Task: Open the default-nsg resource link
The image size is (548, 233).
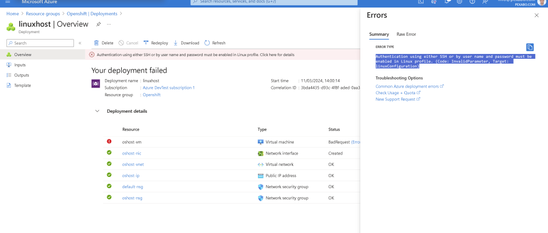Action: pos(132,187)
